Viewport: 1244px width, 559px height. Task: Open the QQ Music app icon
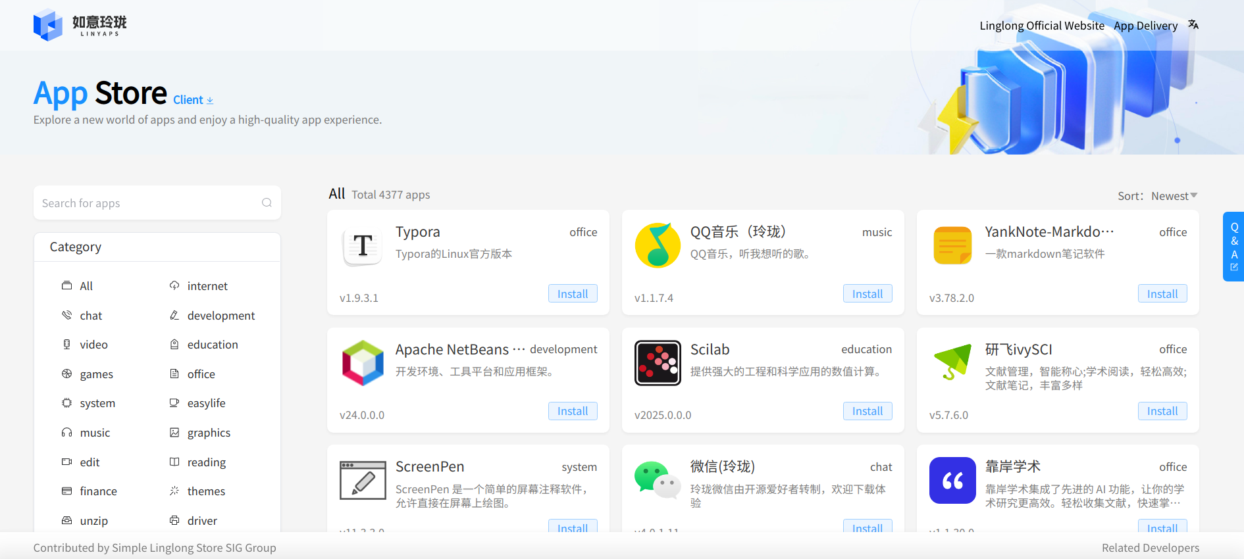(658, 245)
